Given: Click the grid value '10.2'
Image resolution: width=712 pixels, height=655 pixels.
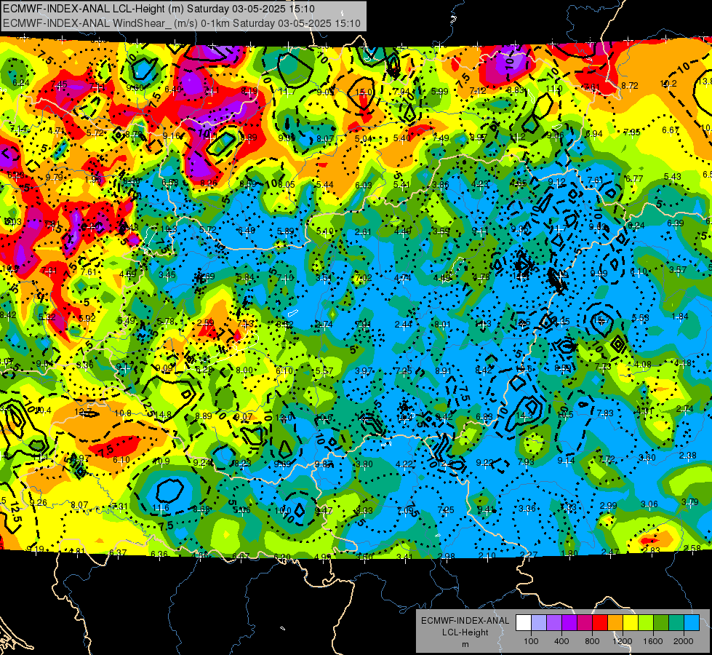Looking at the screenshot, I should [668, 84].
